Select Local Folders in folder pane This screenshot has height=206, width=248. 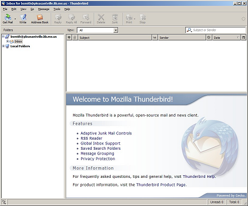(20, 46)
